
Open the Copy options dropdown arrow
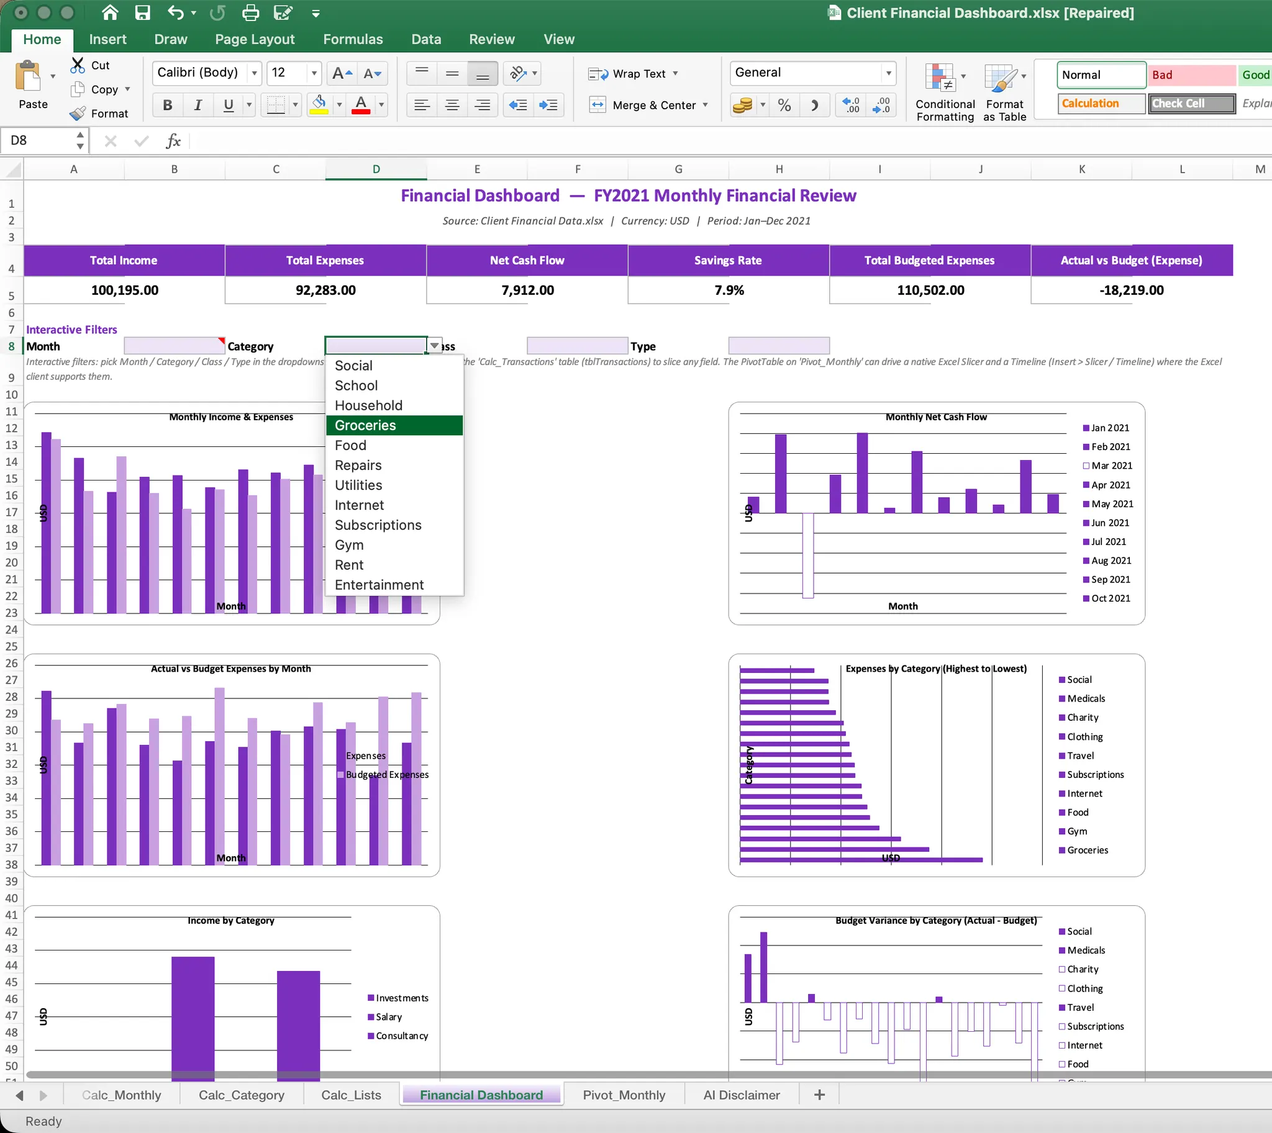[128, 89]
